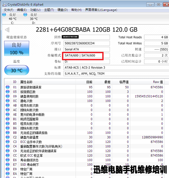
Task: Click status orb for attribute 09 硬盘使用时数
Action: (x=8, y=96)
